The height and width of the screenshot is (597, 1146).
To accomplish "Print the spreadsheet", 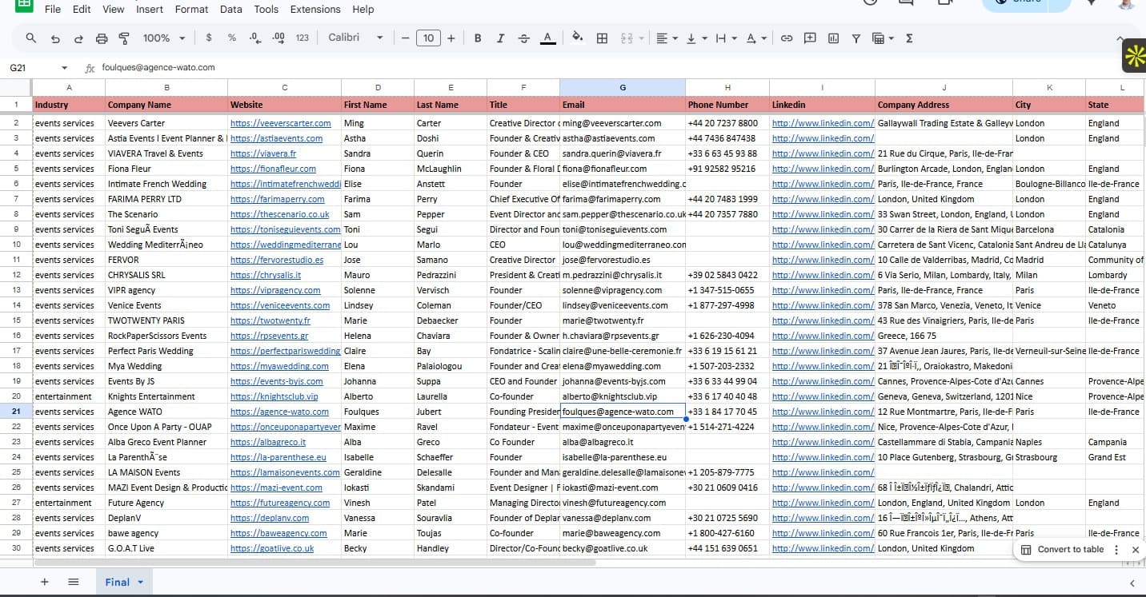I will click(x=102, y=38).
